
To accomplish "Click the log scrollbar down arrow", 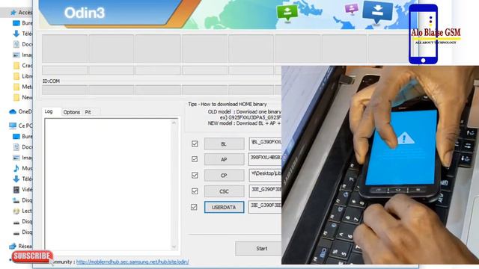I will click(174, 247).
